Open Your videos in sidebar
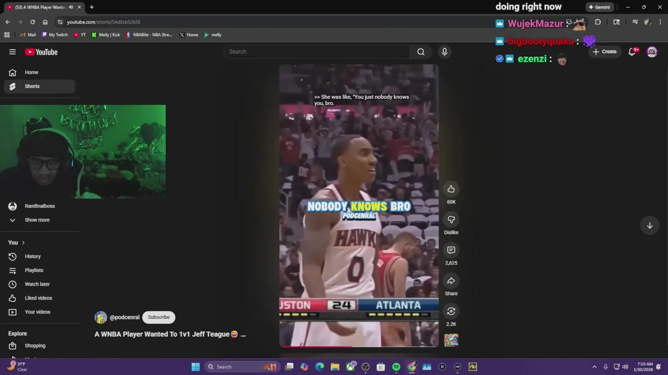Screen dimensions: 668x375 coord(40,312)
